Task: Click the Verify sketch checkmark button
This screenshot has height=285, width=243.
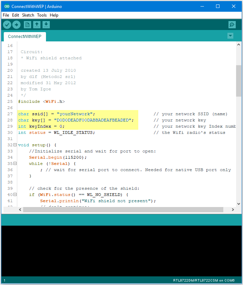Action: coord(7,25)
